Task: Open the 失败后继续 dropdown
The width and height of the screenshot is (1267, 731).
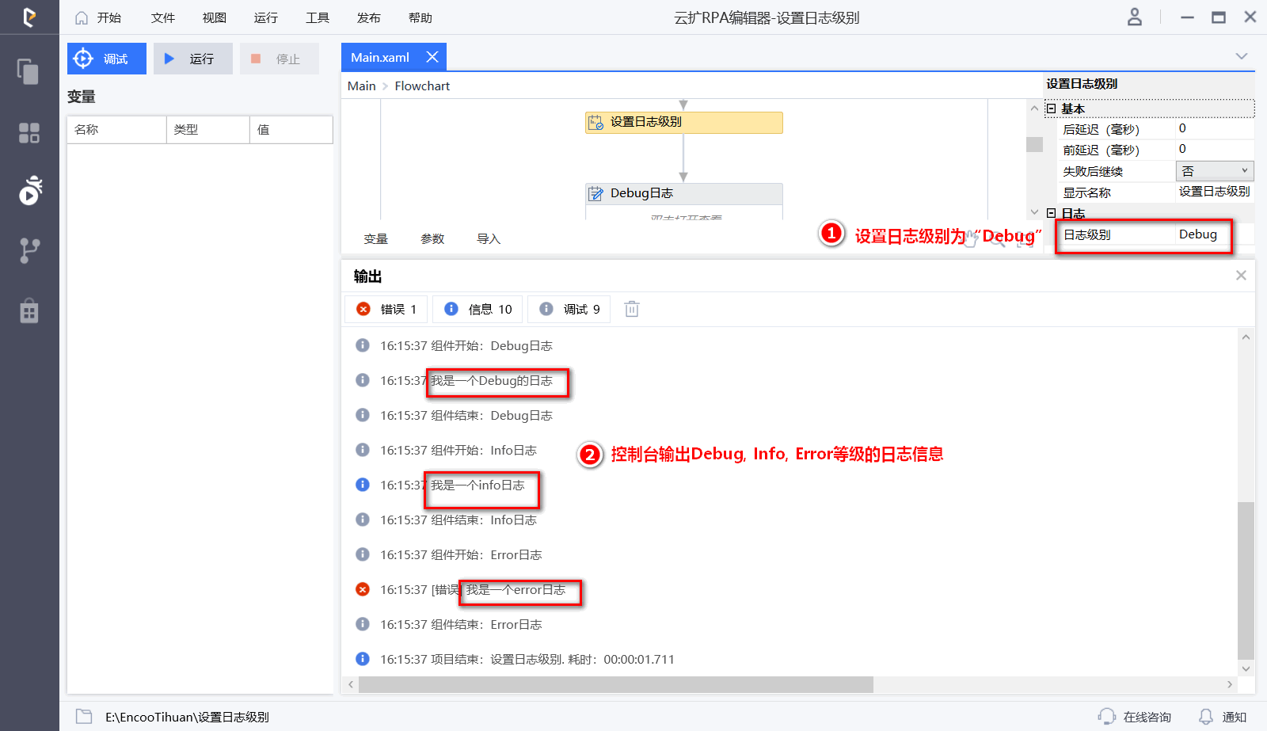Action: coord(1215,171)
